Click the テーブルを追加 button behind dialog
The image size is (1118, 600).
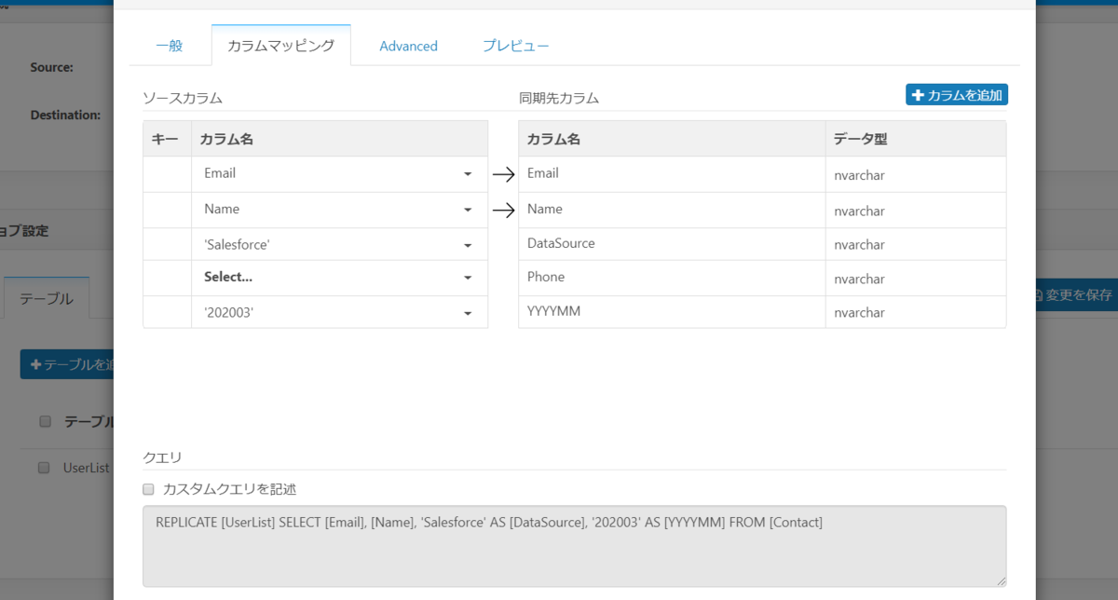[x=67, y=364]
